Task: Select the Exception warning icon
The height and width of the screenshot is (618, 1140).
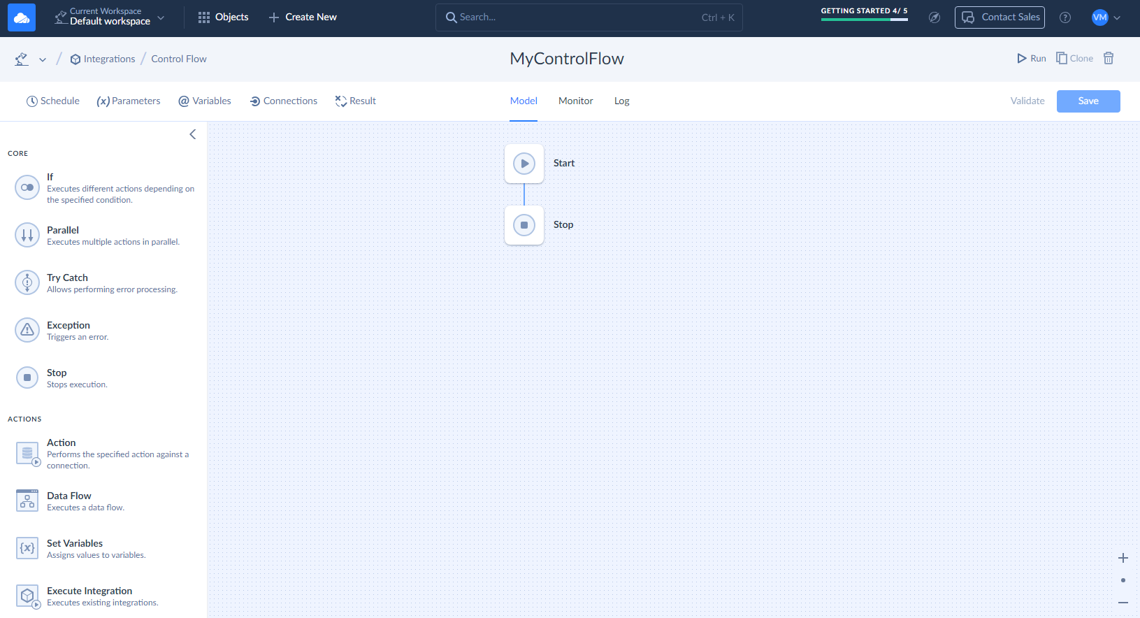Action: [27, 330]
